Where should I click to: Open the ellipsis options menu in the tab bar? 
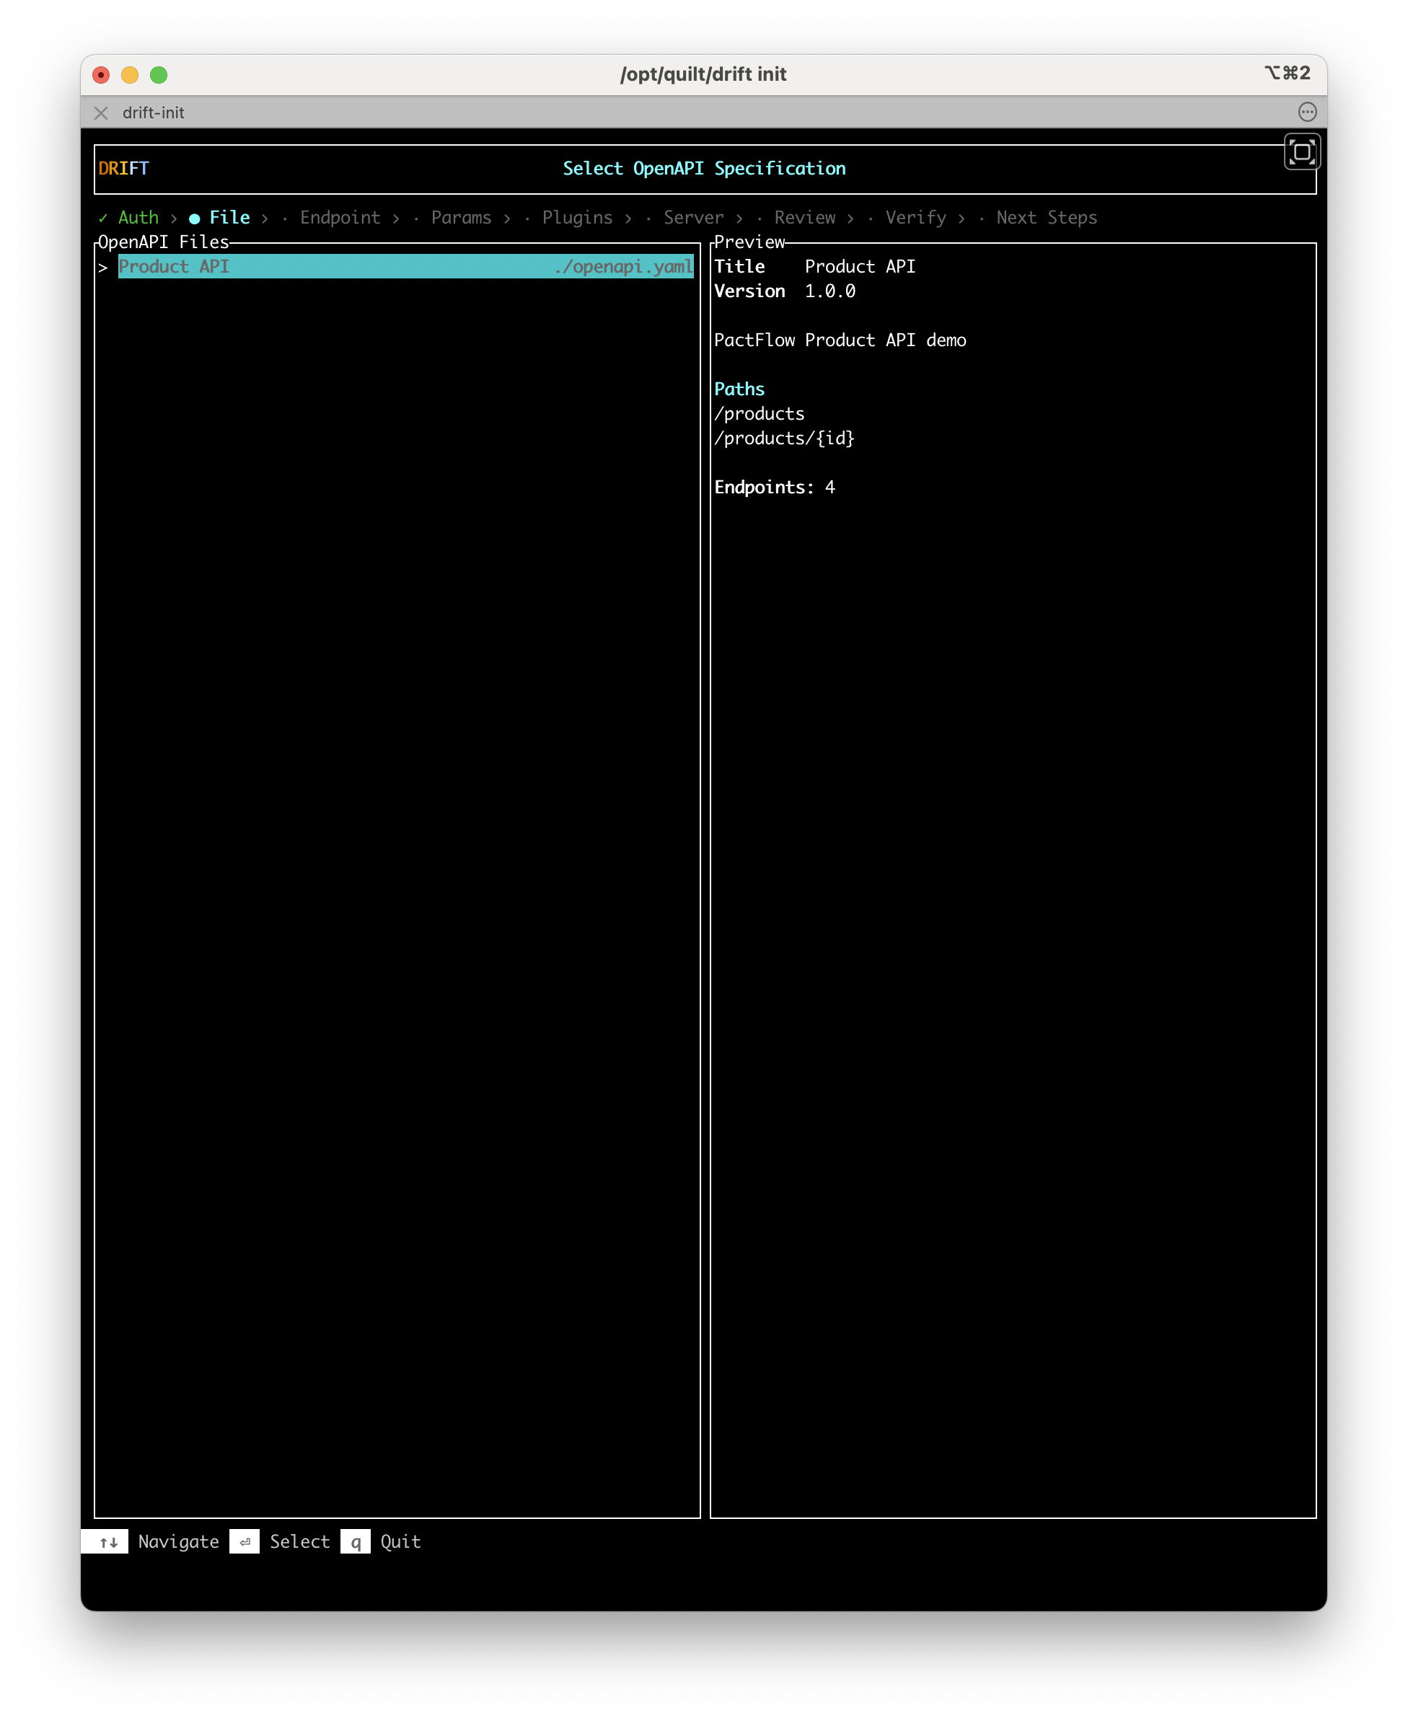(1308, 113)
